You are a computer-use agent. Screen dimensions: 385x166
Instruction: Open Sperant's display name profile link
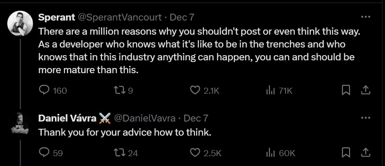[57, 18]
